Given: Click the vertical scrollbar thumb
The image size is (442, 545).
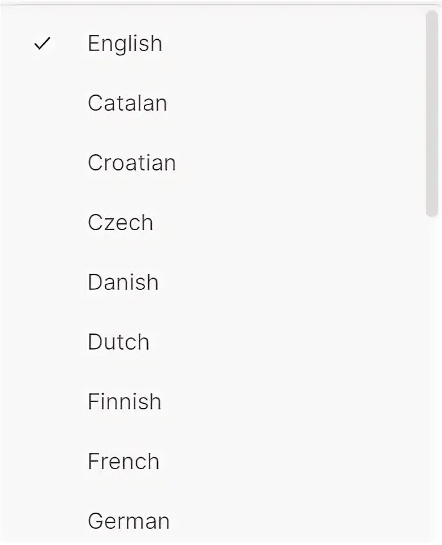Looking at the screenshot, I should tap(432, 113).
